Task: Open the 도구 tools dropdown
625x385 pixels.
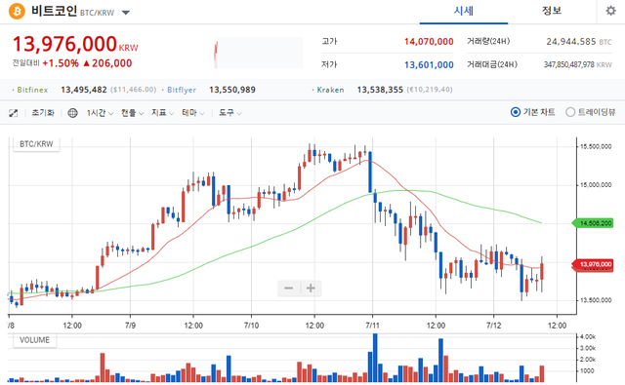Action: pyautogui.click(x=230, y=113)
